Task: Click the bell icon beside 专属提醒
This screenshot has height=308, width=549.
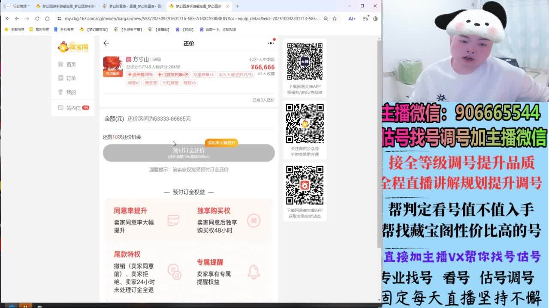Action: 254,272
